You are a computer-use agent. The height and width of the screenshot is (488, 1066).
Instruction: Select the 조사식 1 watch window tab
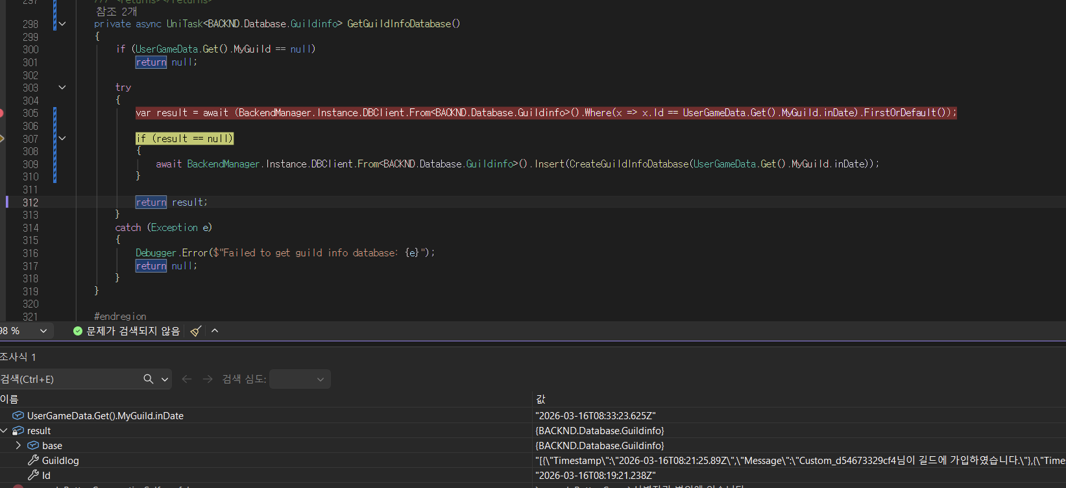click(18, 357)
